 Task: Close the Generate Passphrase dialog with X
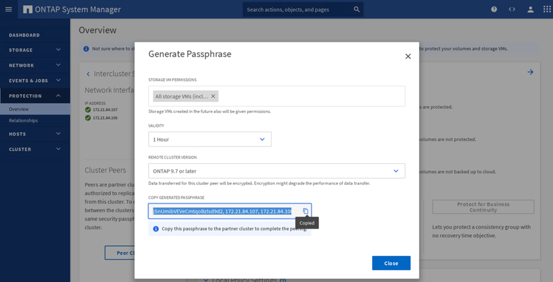pos(408,56)
